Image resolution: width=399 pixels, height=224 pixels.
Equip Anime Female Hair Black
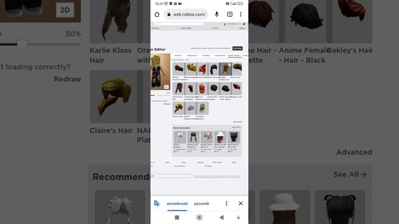tap(226, 88)
